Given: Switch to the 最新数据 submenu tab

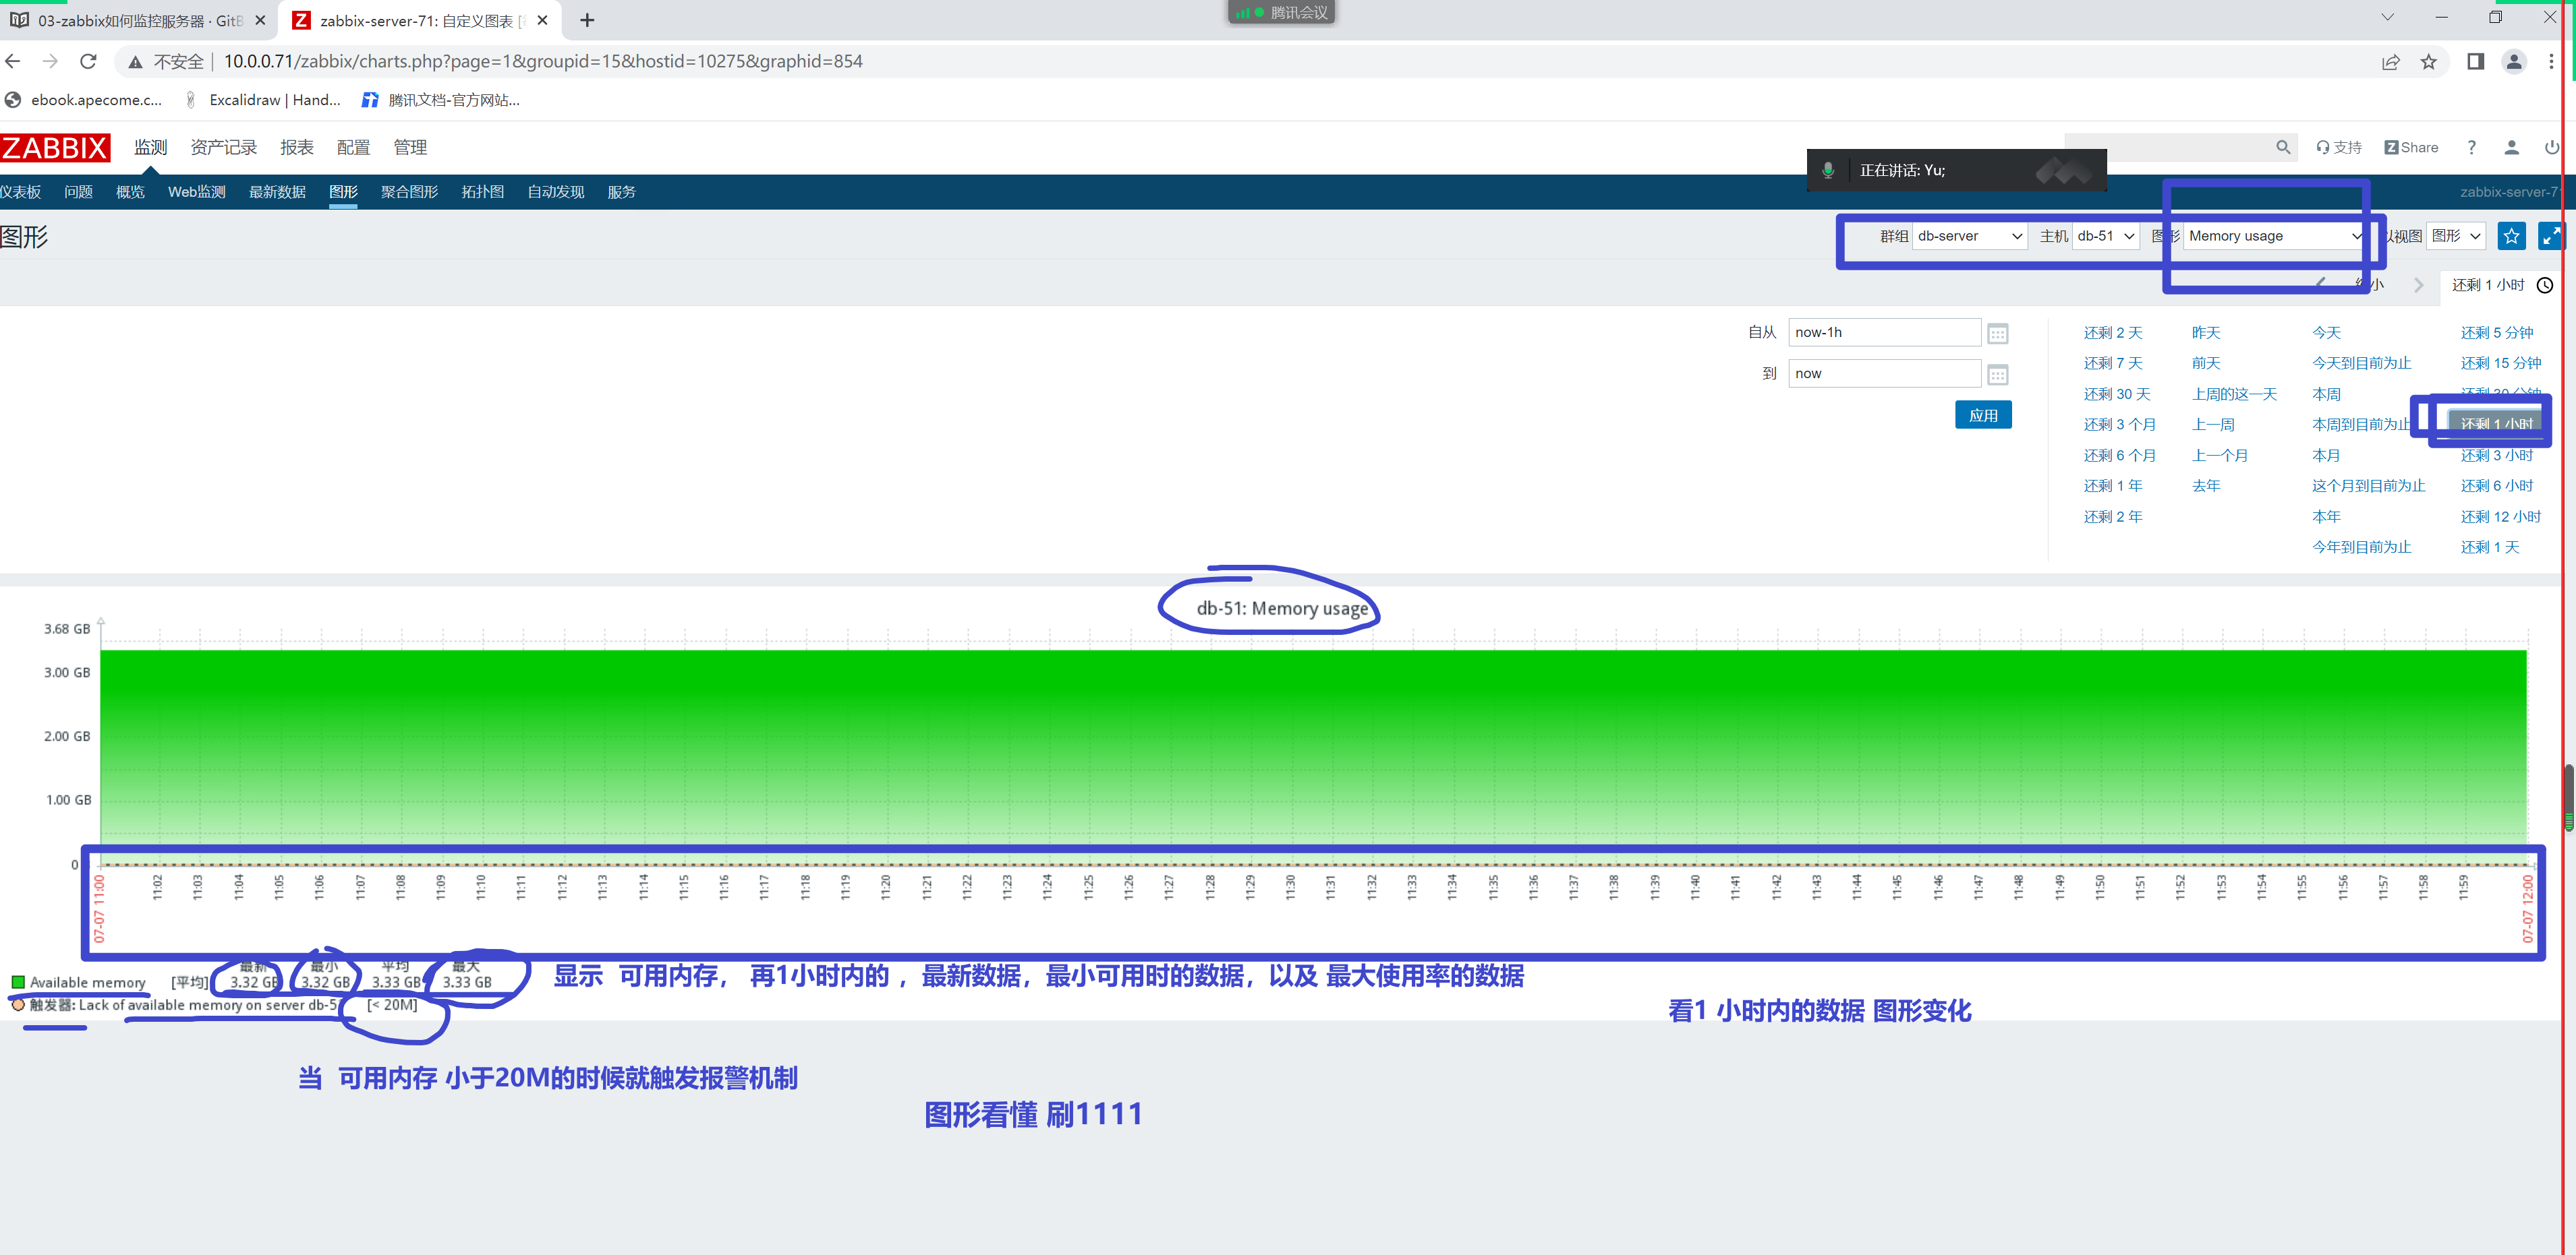Looking at the screenshot, I should point(277,192).
